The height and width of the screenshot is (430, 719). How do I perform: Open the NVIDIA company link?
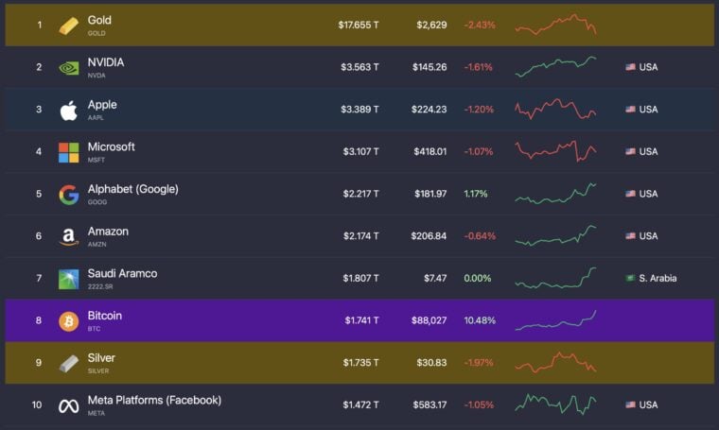[106, 62]
